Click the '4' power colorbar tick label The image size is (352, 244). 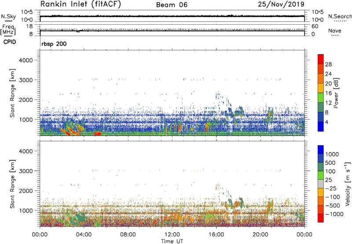(x=326, y=122)
